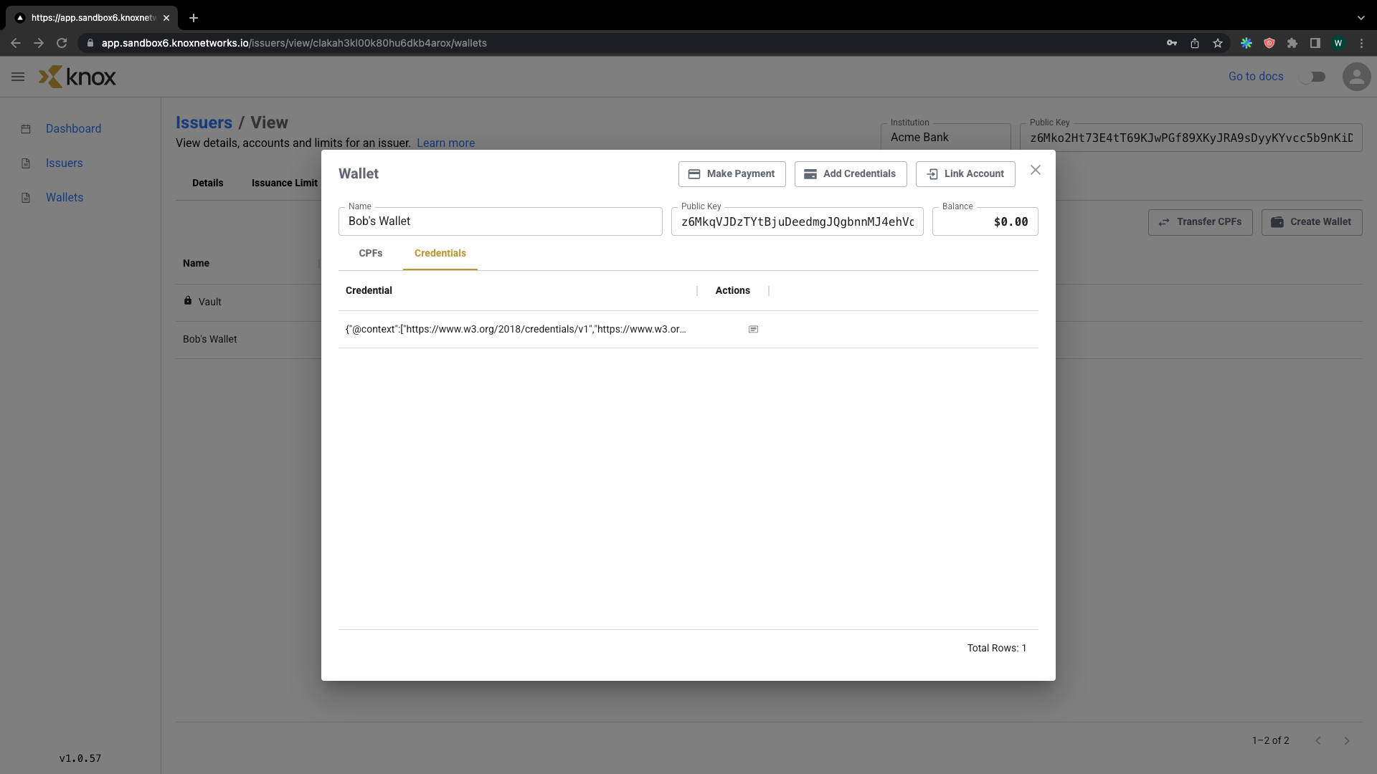Image resolution: width=1377 pixels, height=774 pixels.
Task: Click the Total Rows: 1 text
Action: (996, 649)
